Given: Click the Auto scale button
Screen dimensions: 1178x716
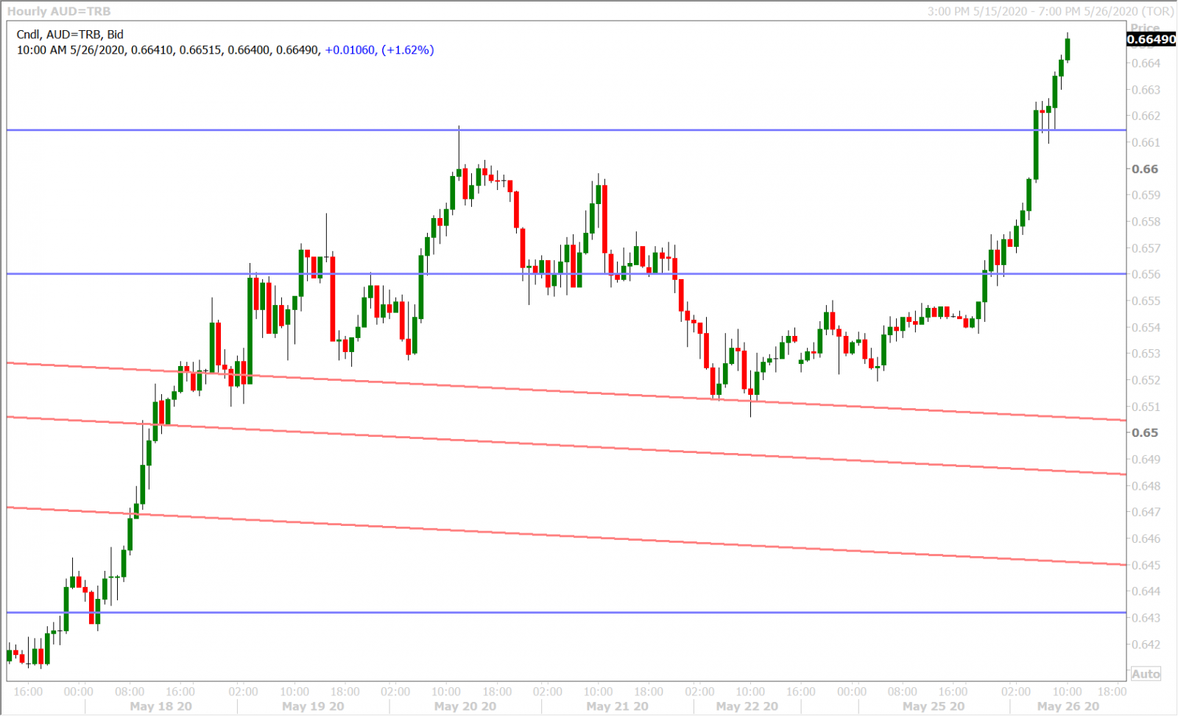Looking at the screenshot, I should coord(1146,674).
